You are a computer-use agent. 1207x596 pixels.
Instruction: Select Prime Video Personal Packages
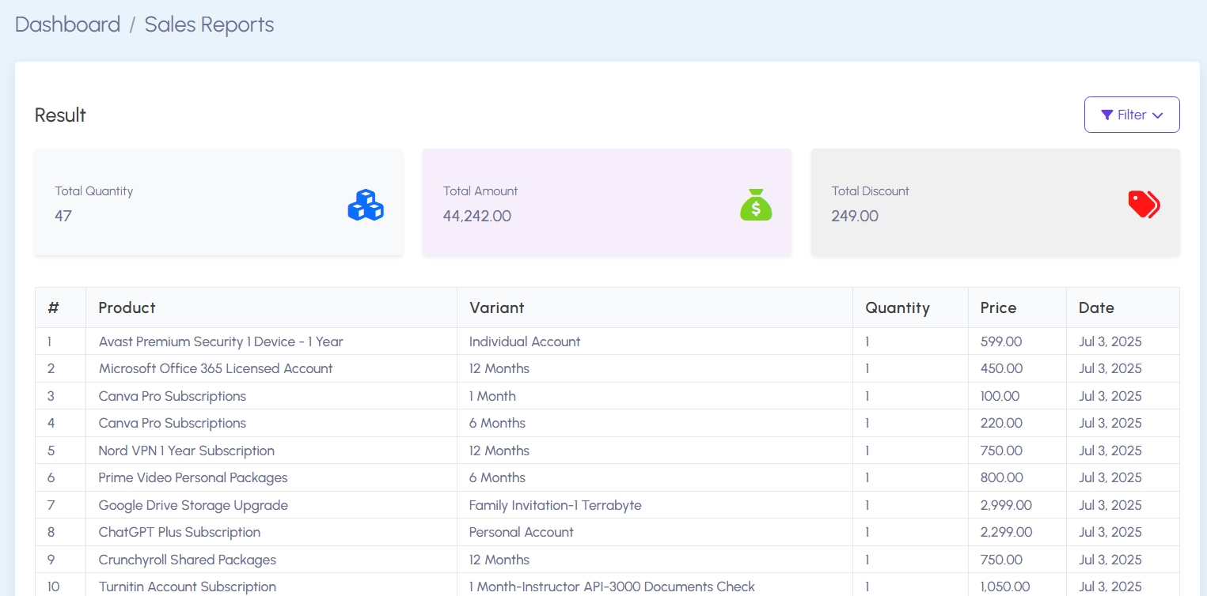193,477
